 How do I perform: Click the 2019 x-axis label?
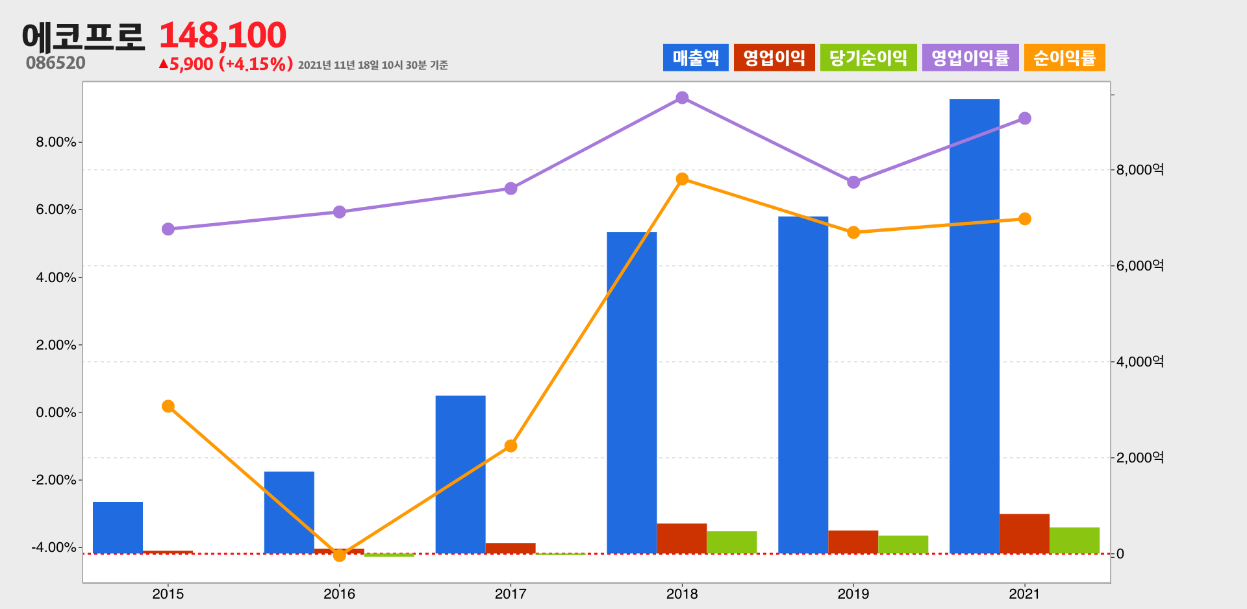[853, 593]
